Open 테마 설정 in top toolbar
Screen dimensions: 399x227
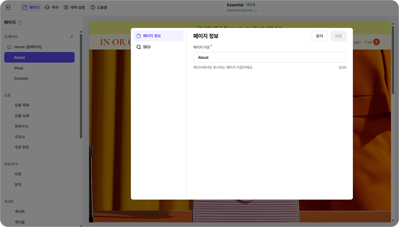click(74, 8)
